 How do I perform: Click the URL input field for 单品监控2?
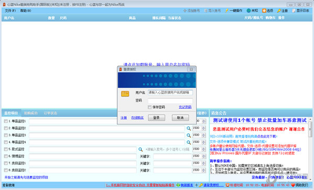point(107,128)
